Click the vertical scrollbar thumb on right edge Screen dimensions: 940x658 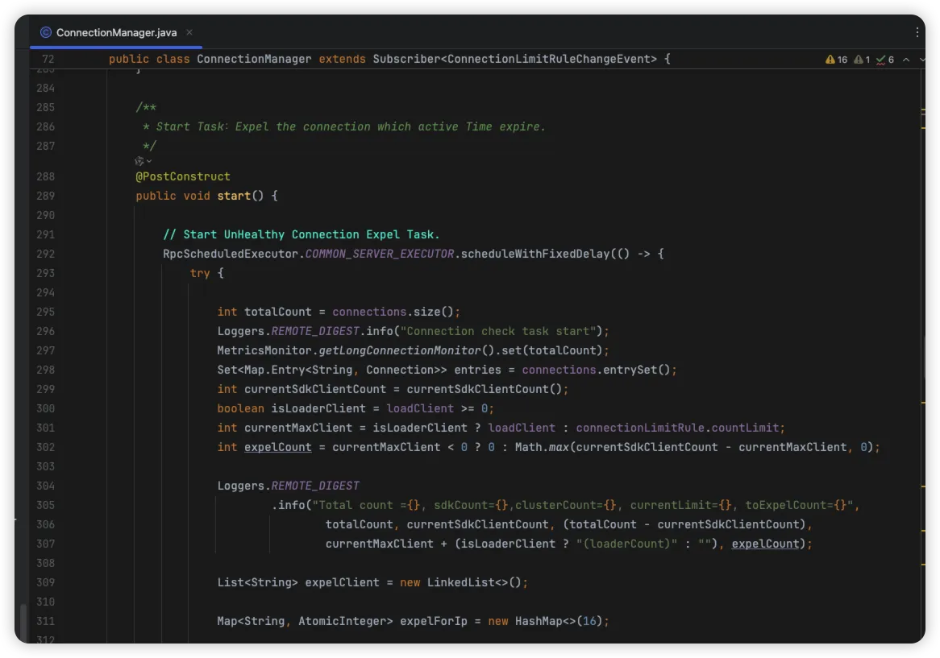point(924,358)
